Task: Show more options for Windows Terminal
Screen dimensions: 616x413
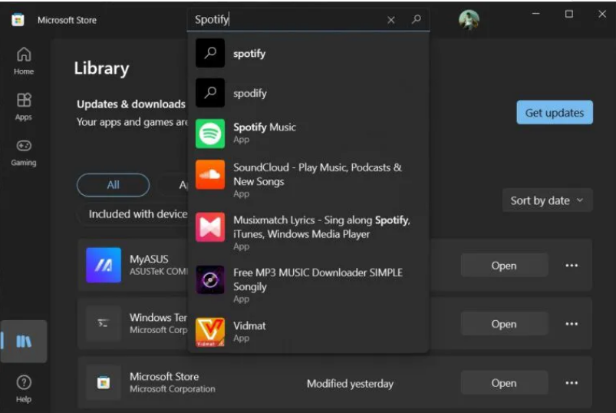Action: 572,324
